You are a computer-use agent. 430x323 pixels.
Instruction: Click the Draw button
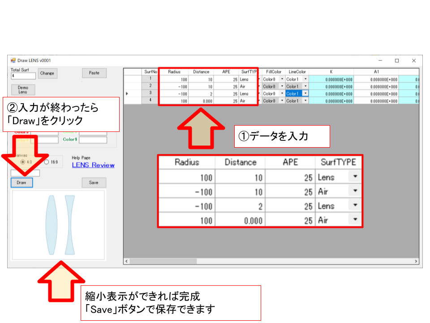[x=21, y=183]
